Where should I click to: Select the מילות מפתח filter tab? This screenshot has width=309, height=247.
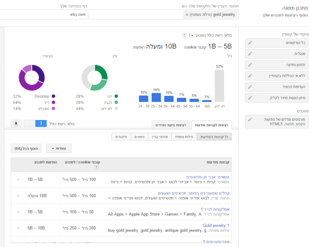tap(184, 137)
